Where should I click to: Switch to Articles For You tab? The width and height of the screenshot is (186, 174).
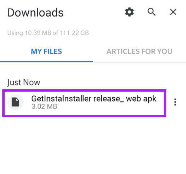139,51
